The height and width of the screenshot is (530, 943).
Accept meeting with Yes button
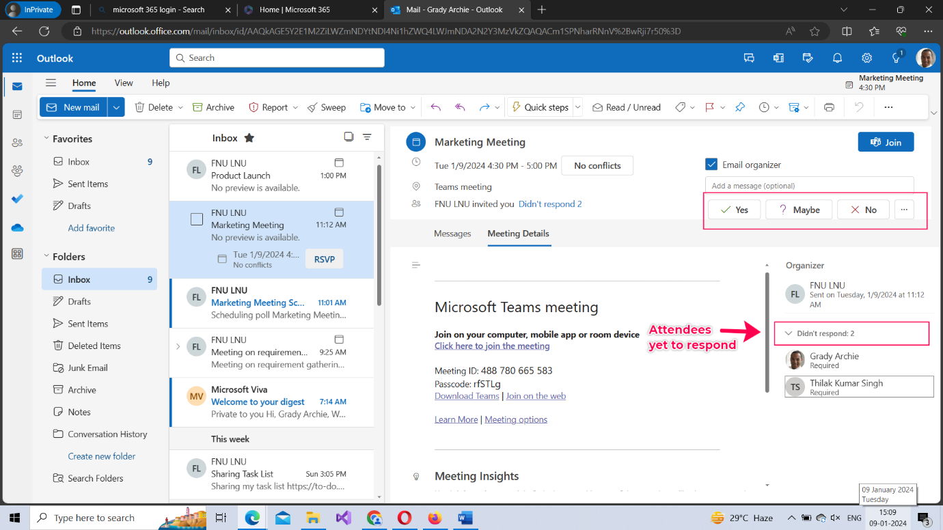pyautogui.click(x=735, y=210)
